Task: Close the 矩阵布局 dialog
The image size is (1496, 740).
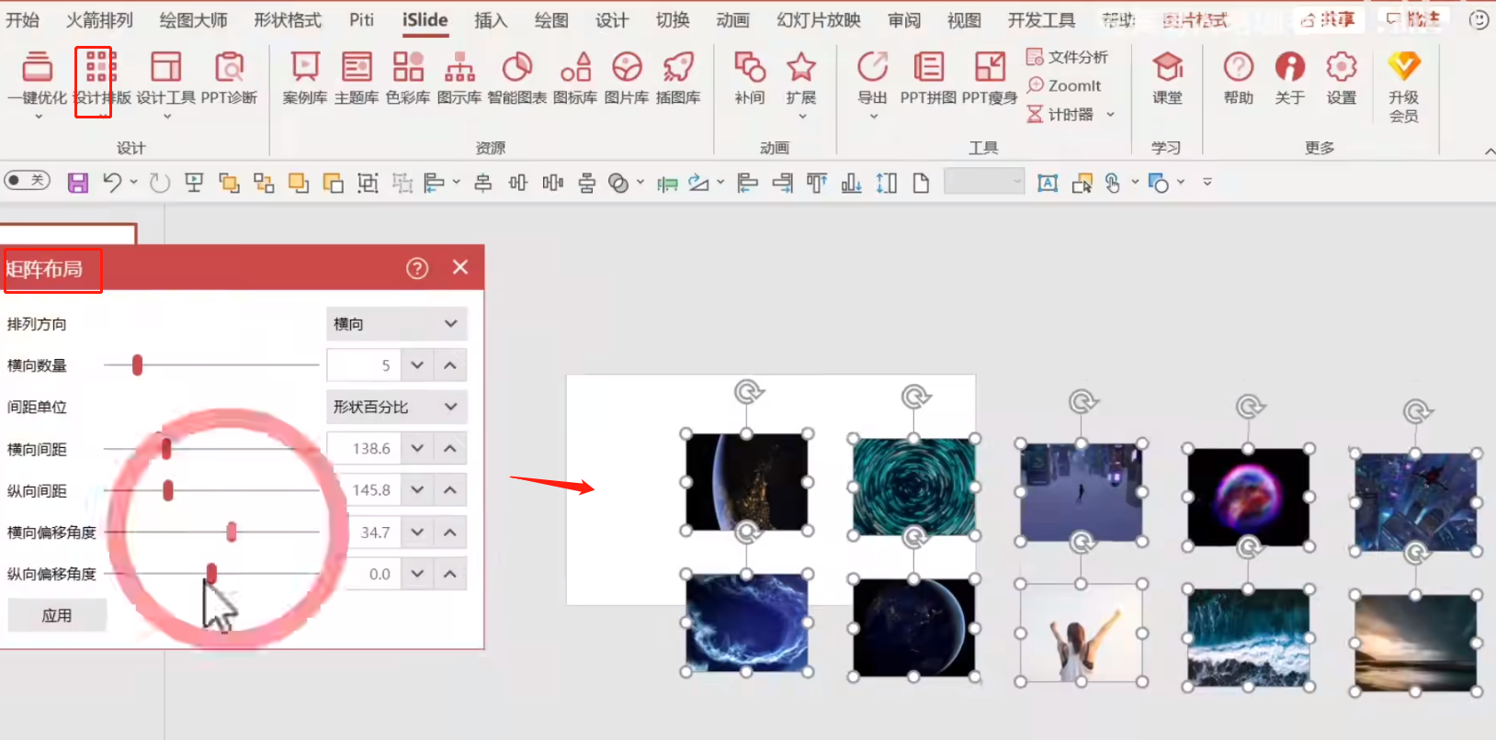Action: pyautogui.click(x=460, y=267)
